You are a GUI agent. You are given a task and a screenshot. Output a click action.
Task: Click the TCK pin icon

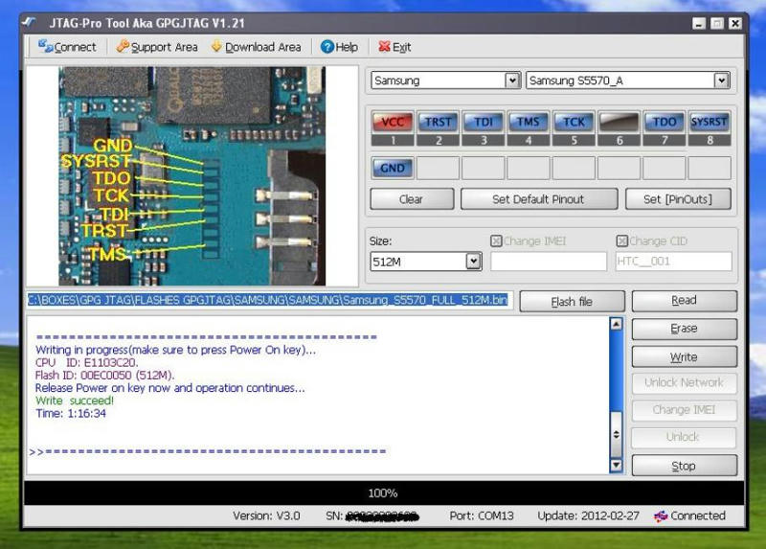[574, 122]
